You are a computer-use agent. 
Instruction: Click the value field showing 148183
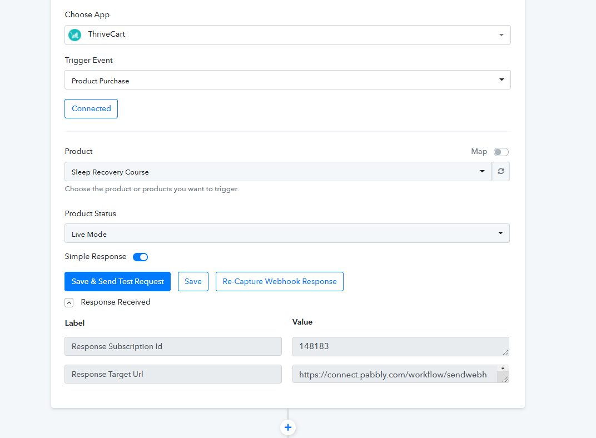click(x=401, y=346)
